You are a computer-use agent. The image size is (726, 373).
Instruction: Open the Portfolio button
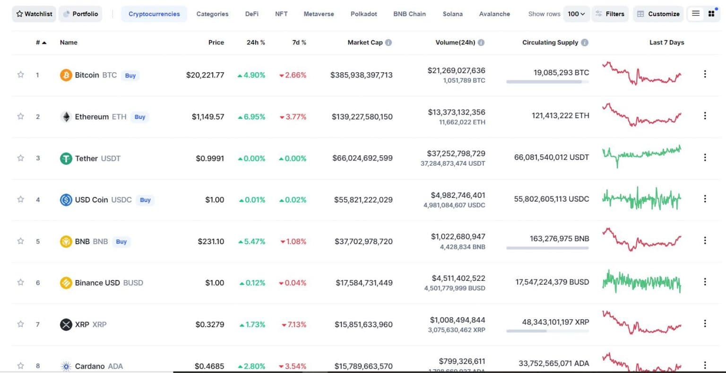(80, 14)
